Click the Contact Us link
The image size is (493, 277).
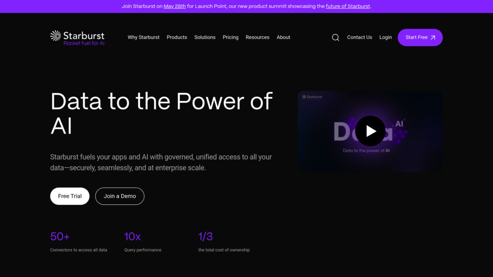tap(359, 38)
